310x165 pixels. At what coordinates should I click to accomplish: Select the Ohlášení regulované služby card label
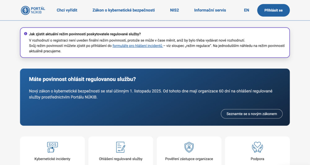click(121, 159)
